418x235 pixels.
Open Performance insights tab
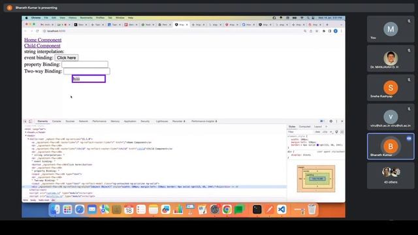pyautogui.click(x=204, y=121)
